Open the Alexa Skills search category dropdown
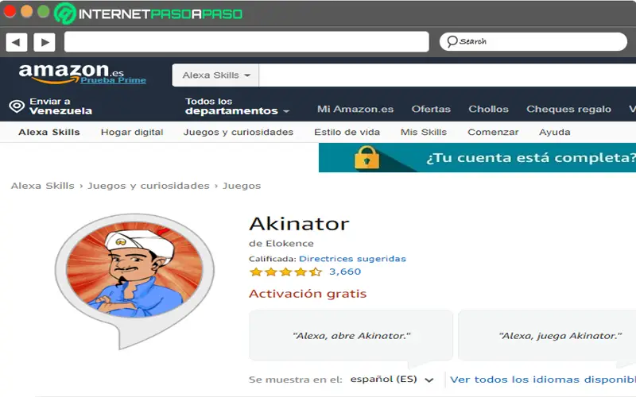The height and width of the screenshot is (397, 636). point(215,75)
